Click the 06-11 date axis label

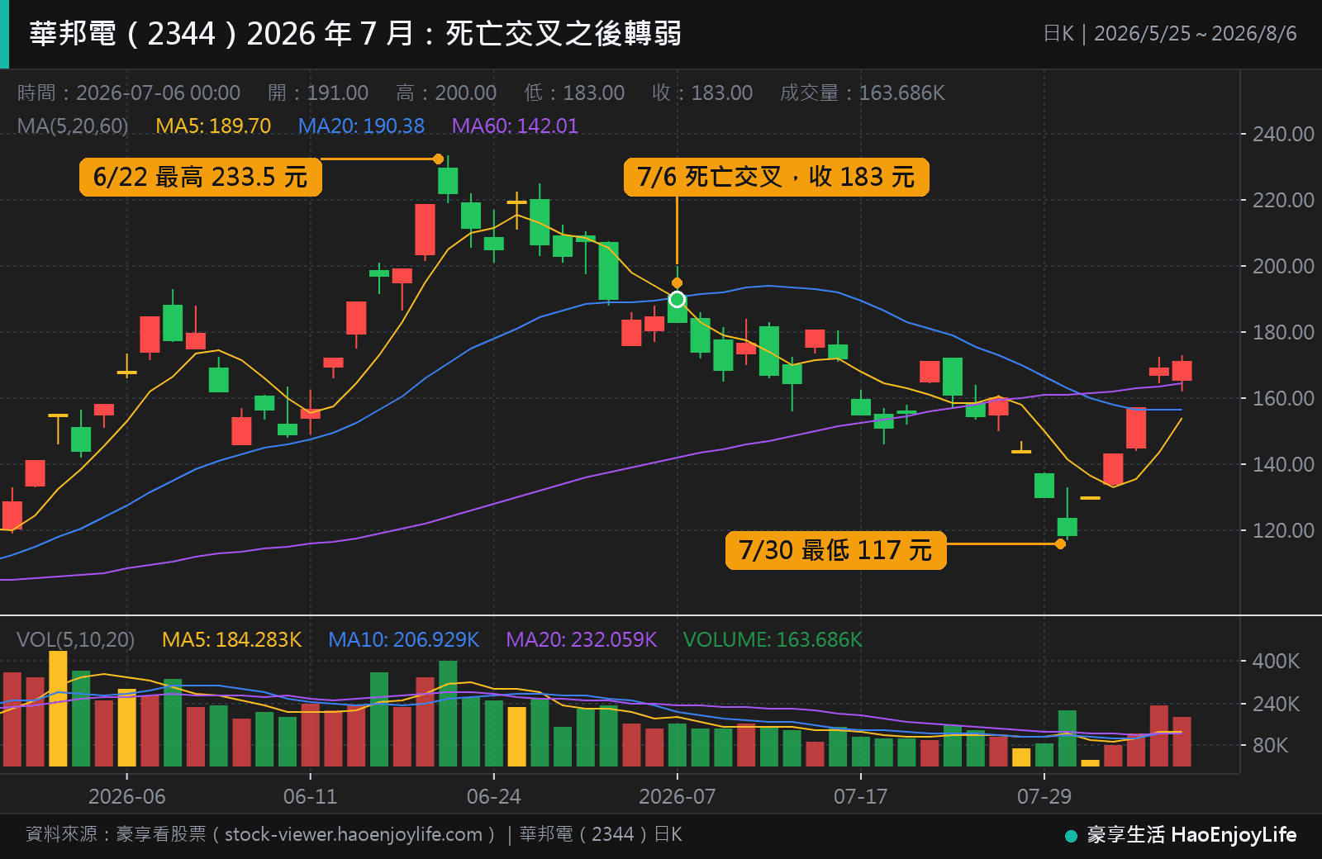310,797
